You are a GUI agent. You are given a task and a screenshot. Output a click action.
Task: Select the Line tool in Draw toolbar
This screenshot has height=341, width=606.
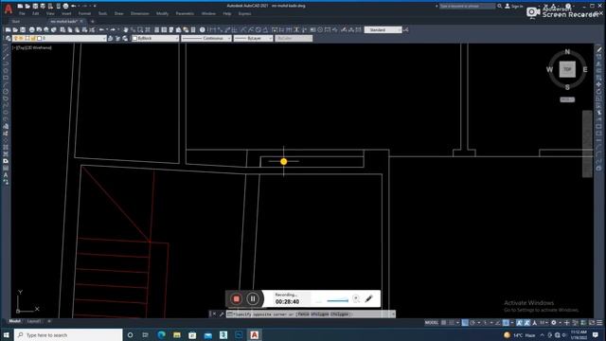(x=6, y=49)
